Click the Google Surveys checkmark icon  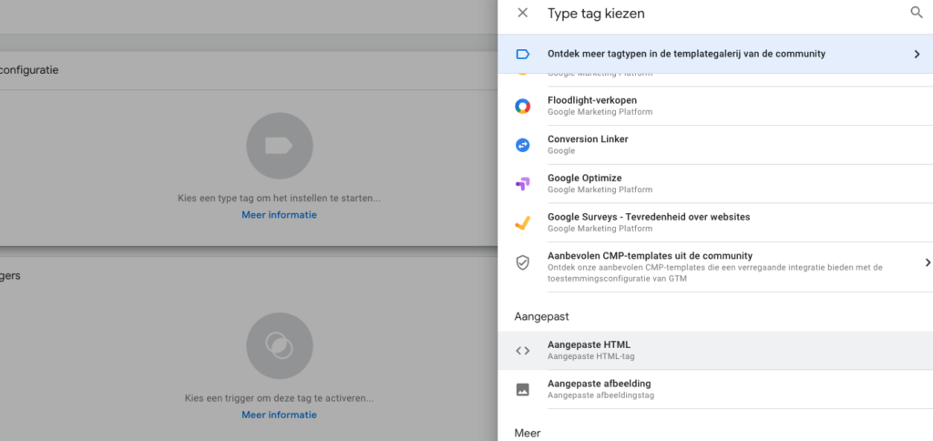[522, 222]
